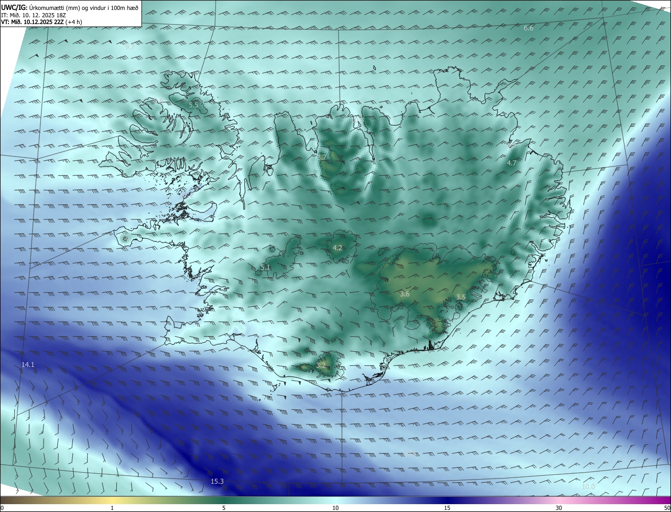Click the "VT: Mið. 10.12.2025 22Z (+4 h)" line

coord(41,22)
